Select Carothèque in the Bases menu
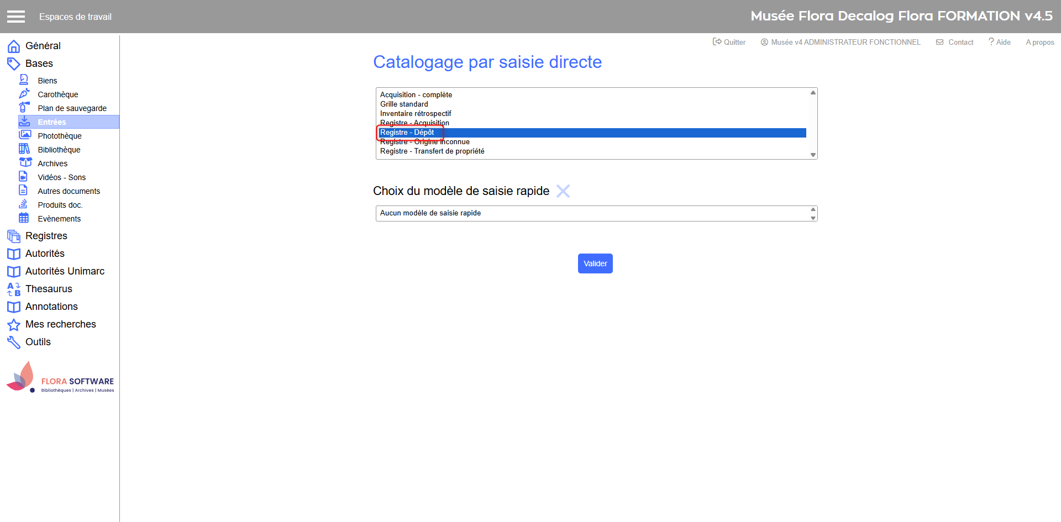The height and width of the screenshot is (522, 1061). point(57,94)
